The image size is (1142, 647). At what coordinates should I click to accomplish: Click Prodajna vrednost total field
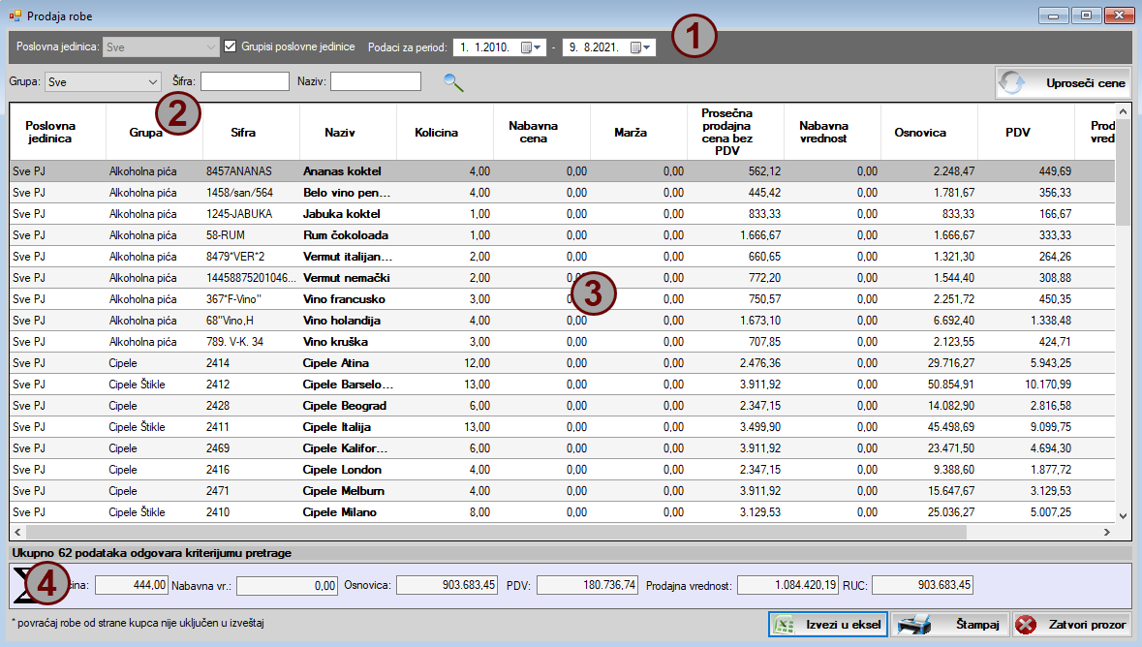click(787, 584)
